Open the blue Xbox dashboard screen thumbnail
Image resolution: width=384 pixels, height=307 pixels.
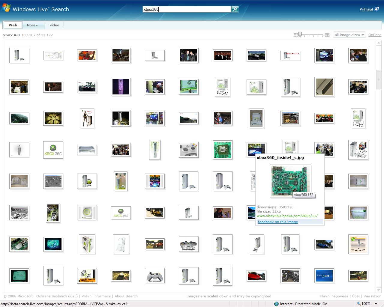[324, 276]
